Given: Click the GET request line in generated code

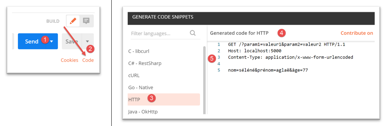Looking at the screenshot, I should pyautogui.click(x=286, y=45).
